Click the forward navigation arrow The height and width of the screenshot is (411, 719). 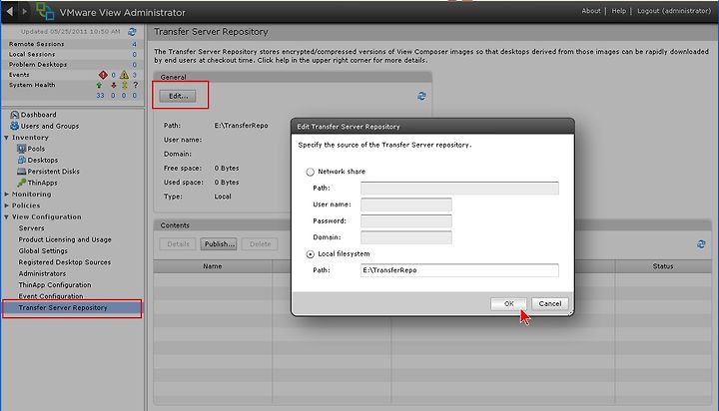coord(24,11)
